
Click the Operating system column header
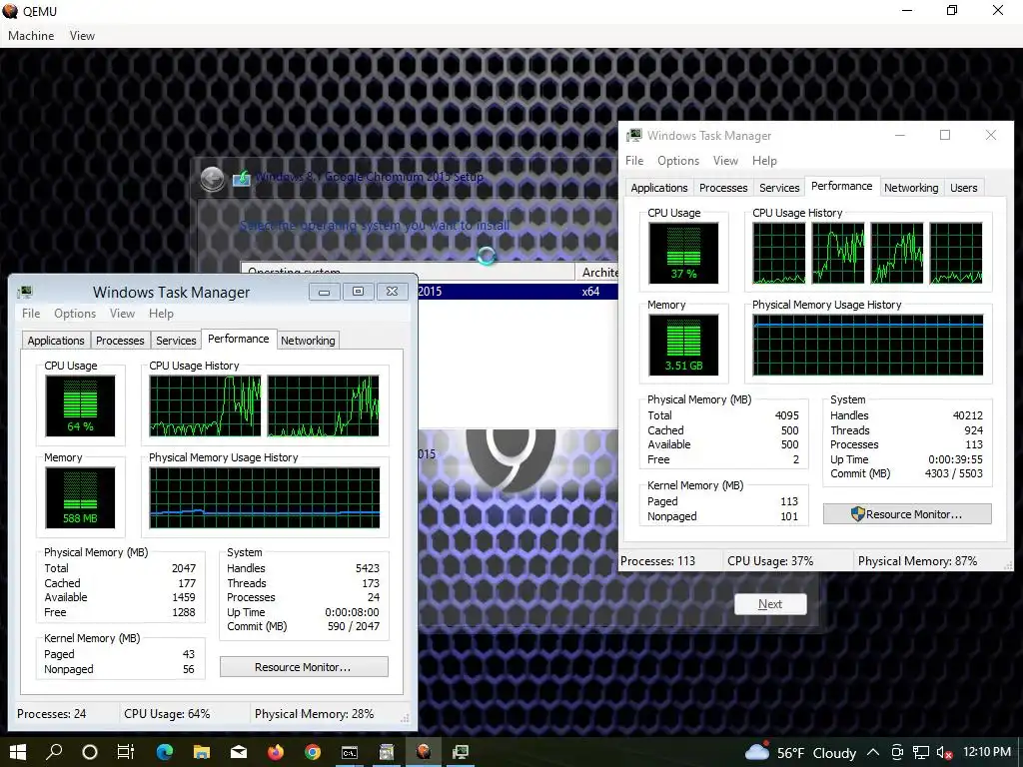pyautogui.click(x=408, y=272)
